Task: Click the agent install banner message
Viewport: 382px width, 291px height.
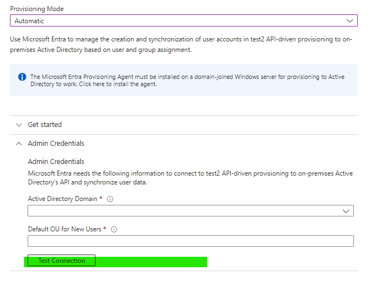Action: [x=187, y=81]
